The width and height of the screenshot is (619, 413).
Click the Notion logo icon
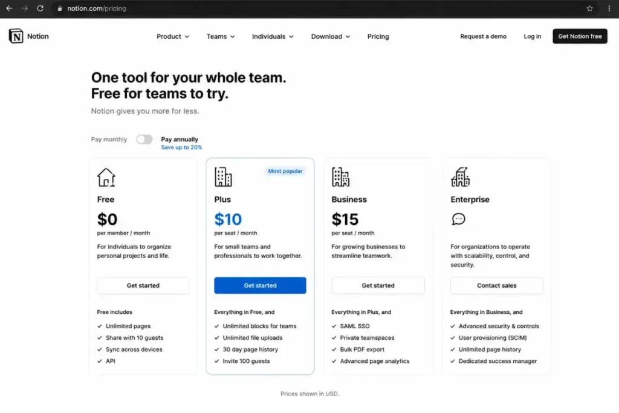[16, 36]
